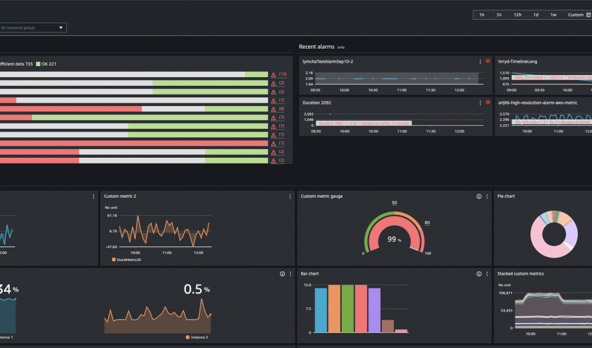
Task: Open Bar chart widget three-dot menu
Action: (487, 274)
